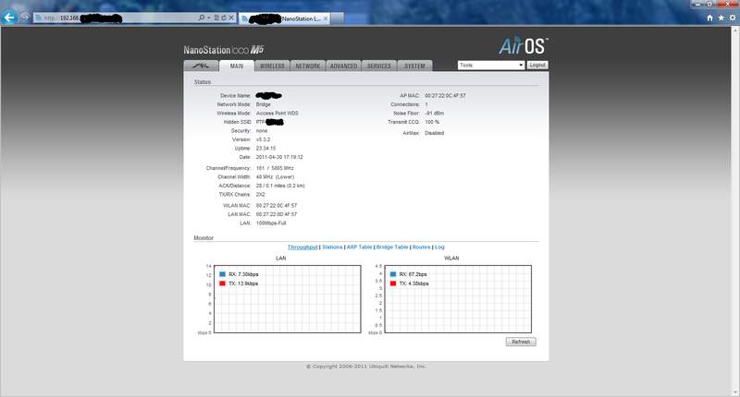Image resolution: width=740 pixels, height=397 pixels.
Task: Click the Version value v5.3.2
Action: pyautogui.click(x=263, y=139)
